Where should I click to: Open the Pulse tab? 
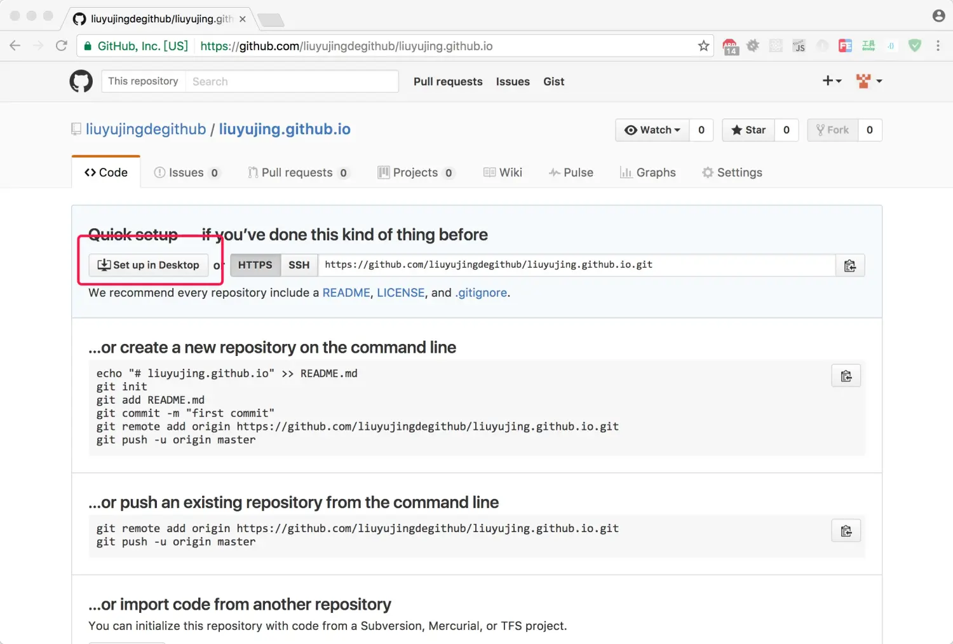[x=571, y=172]
